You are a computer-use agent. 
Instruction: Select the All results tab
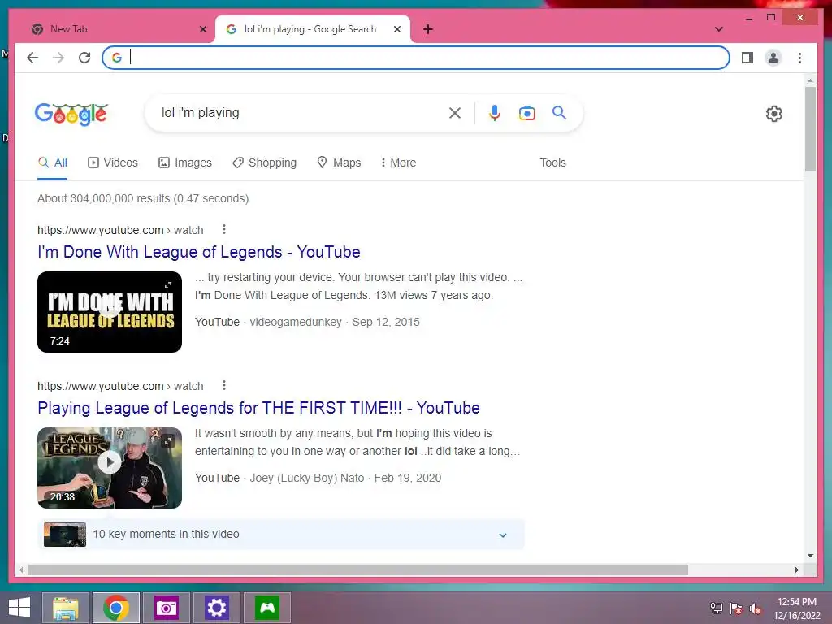(53, 162)
